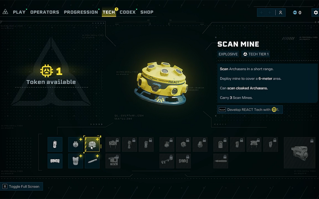Click Toggle Full Screen button
Screen dimensions: 319x199
coord(22,186)
